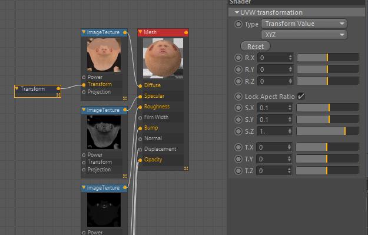The width and height of the screenshot is (368, 235).
Task: Click the Mesh node output port
Action: (186, 32)
